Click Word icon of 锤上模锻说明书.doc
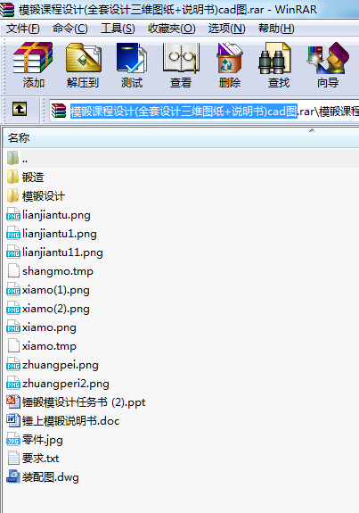 pos(13,420)
